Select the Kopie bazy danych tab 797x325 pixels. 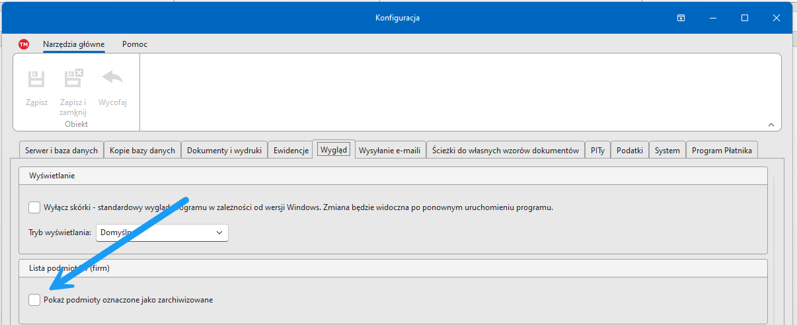[x=142, y=151]
